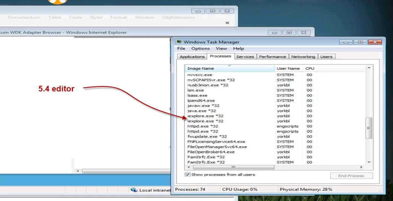This screenshot has width=393, height=201.
Task: Click the Processes: 74 status bar entry
Action: point(190,189)
